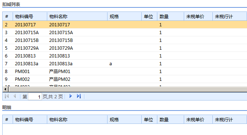Click the 物料编号 header in the detail table

click(30, 120)
